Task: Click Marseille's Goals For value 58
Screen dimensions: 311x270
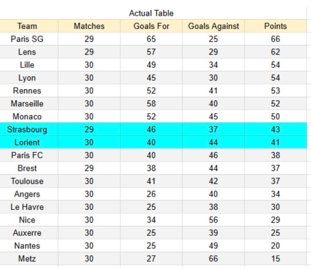Action: click(x=151, y=104)
